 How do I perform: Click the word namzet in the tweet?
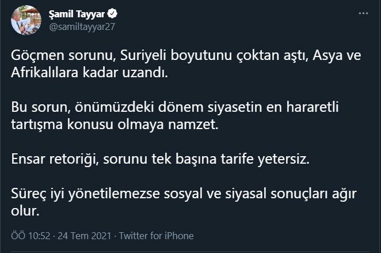199,126
